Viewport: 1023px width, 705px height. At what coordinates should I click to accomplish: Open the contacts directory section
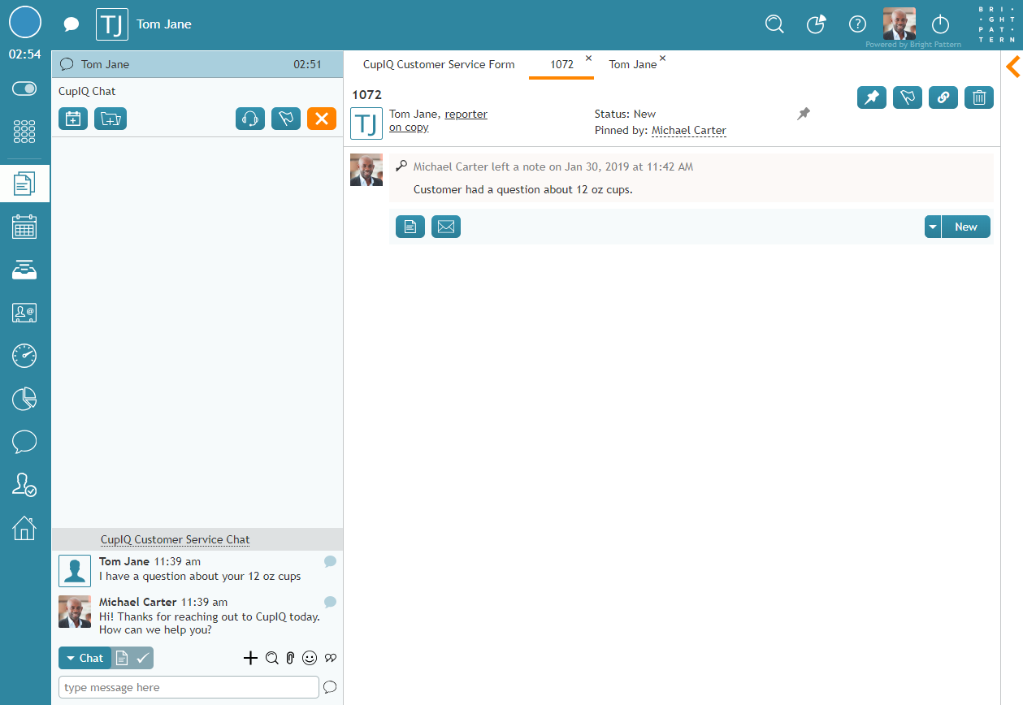click(24, 313)
